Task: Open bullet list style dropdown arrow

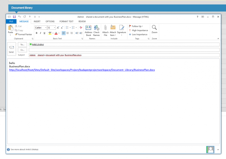Action: point(70,28)
